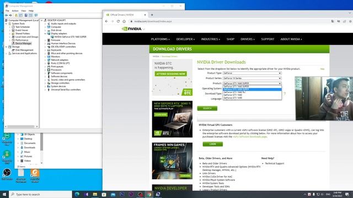Image resolution: width=353 pixels, height=198 pixels.
Task: Click the green SEARCH button
Action: [207, 108]
